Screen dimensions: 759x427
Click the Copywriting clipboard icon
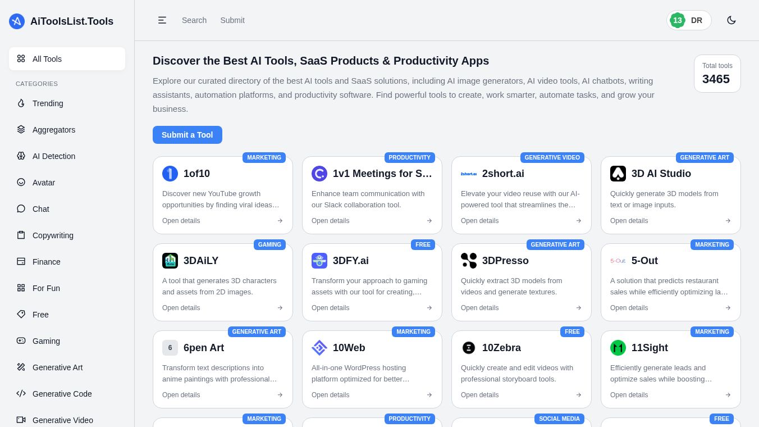pyautogui.click(x=21, y=235)
